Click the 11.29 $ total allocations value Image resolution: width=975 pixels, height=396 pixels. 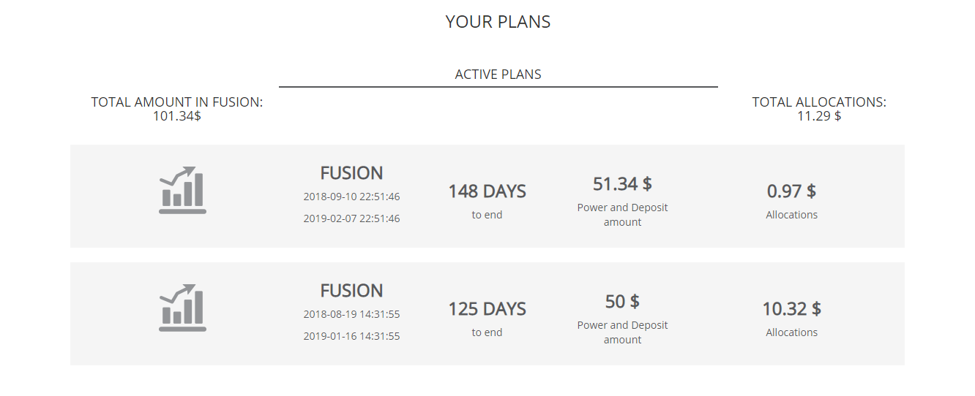(x=819, y=116)
